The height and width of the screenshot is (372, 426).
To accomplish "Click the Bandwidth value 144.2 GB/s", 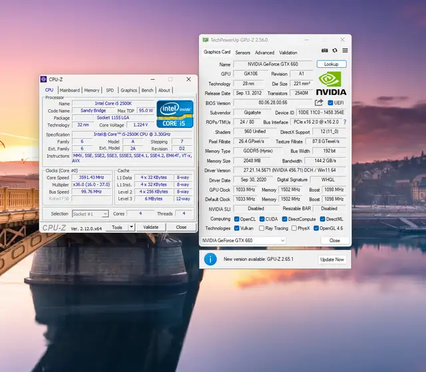I will (325, 160).
